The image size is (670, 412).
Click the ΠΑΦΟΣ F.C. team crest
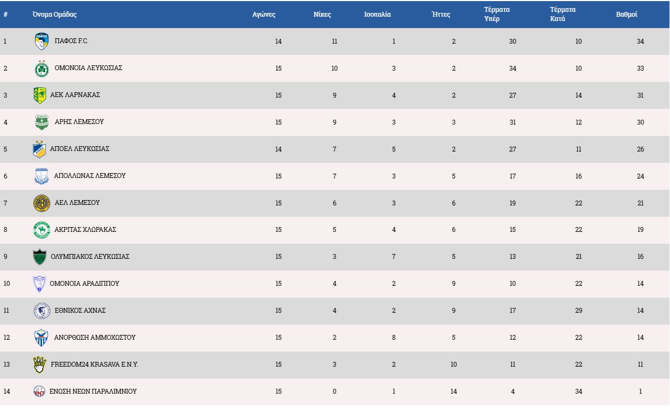click(x=42, y=42)
